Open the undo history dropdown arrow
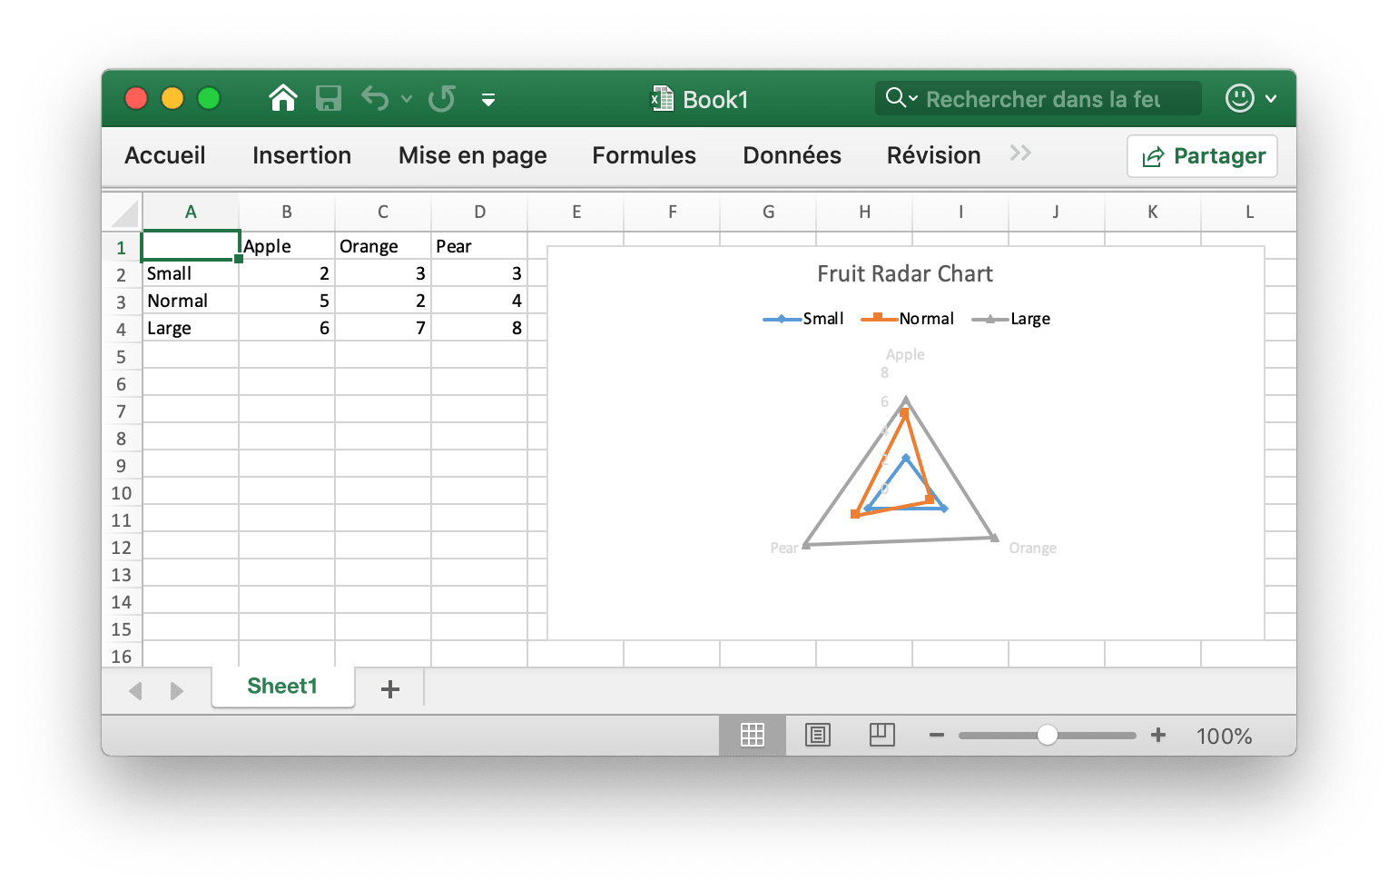 [407, 99]
